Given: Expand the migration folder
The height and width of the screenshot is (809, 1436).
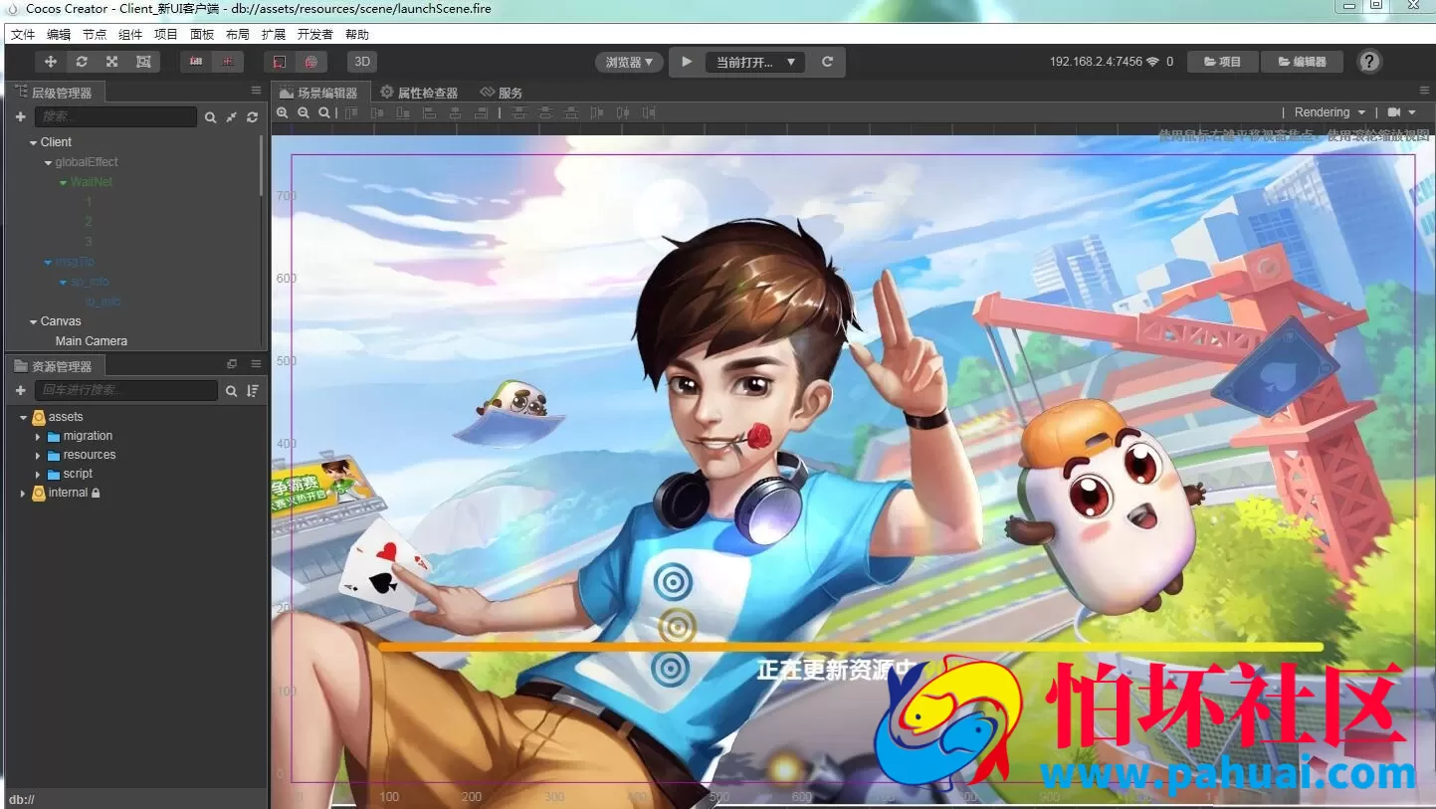Looking at the screenshot, I should pyautogui.click(x=38, y=436).
